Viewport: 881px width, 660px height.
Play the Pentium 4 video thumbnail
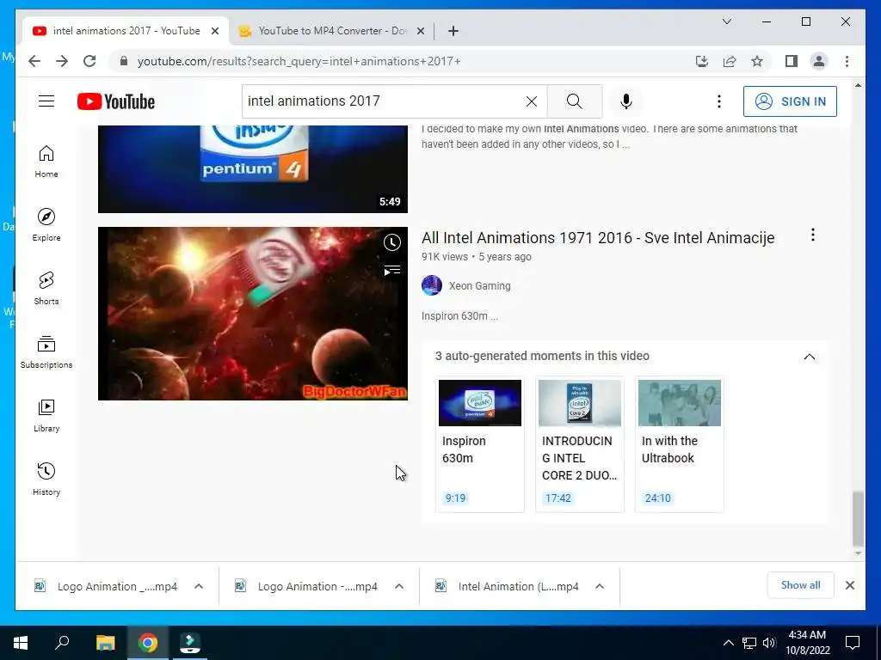[x=253, y=169]
